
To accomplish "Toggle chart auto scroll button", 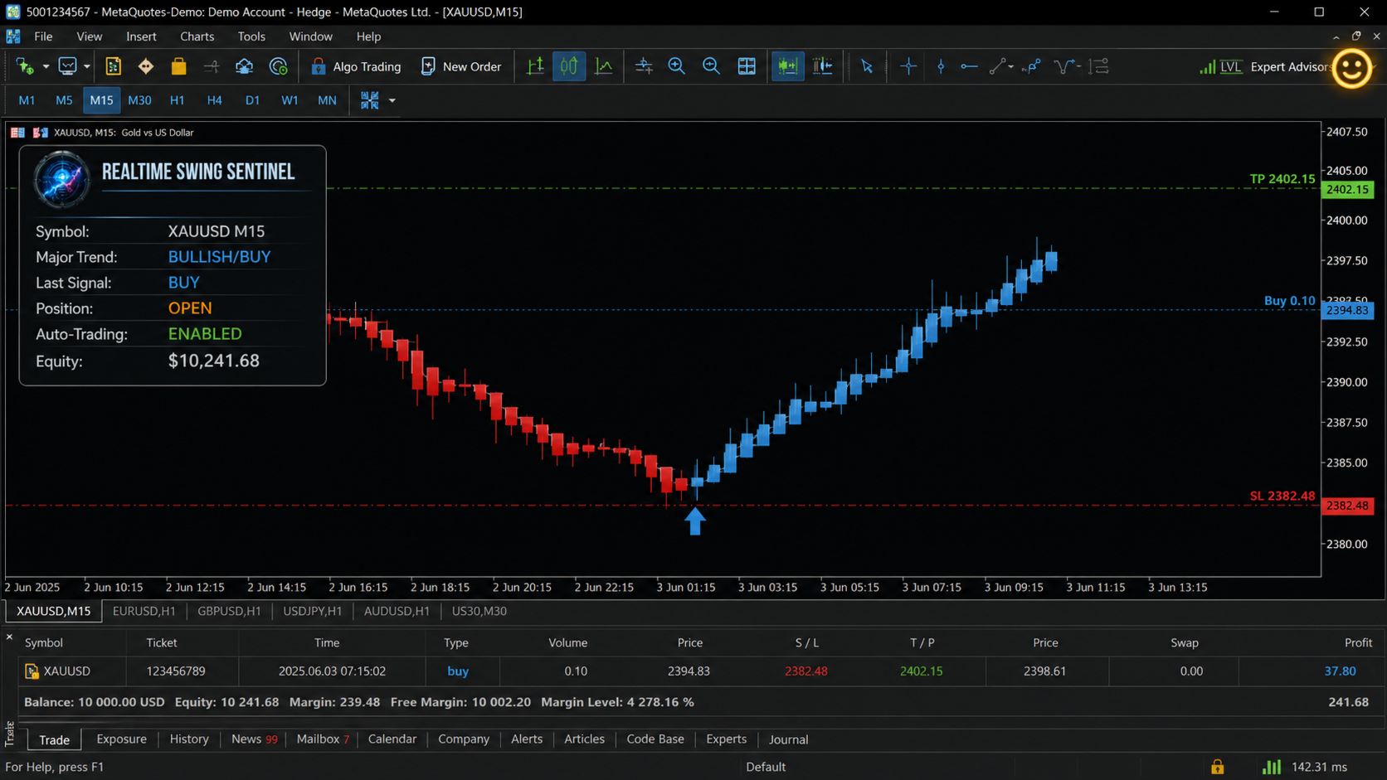I will click(x=788, y=66).
